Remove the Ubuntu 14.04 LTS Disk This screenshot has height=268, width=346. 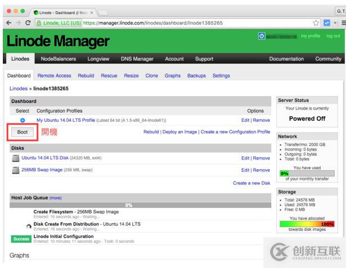[261, 158]
